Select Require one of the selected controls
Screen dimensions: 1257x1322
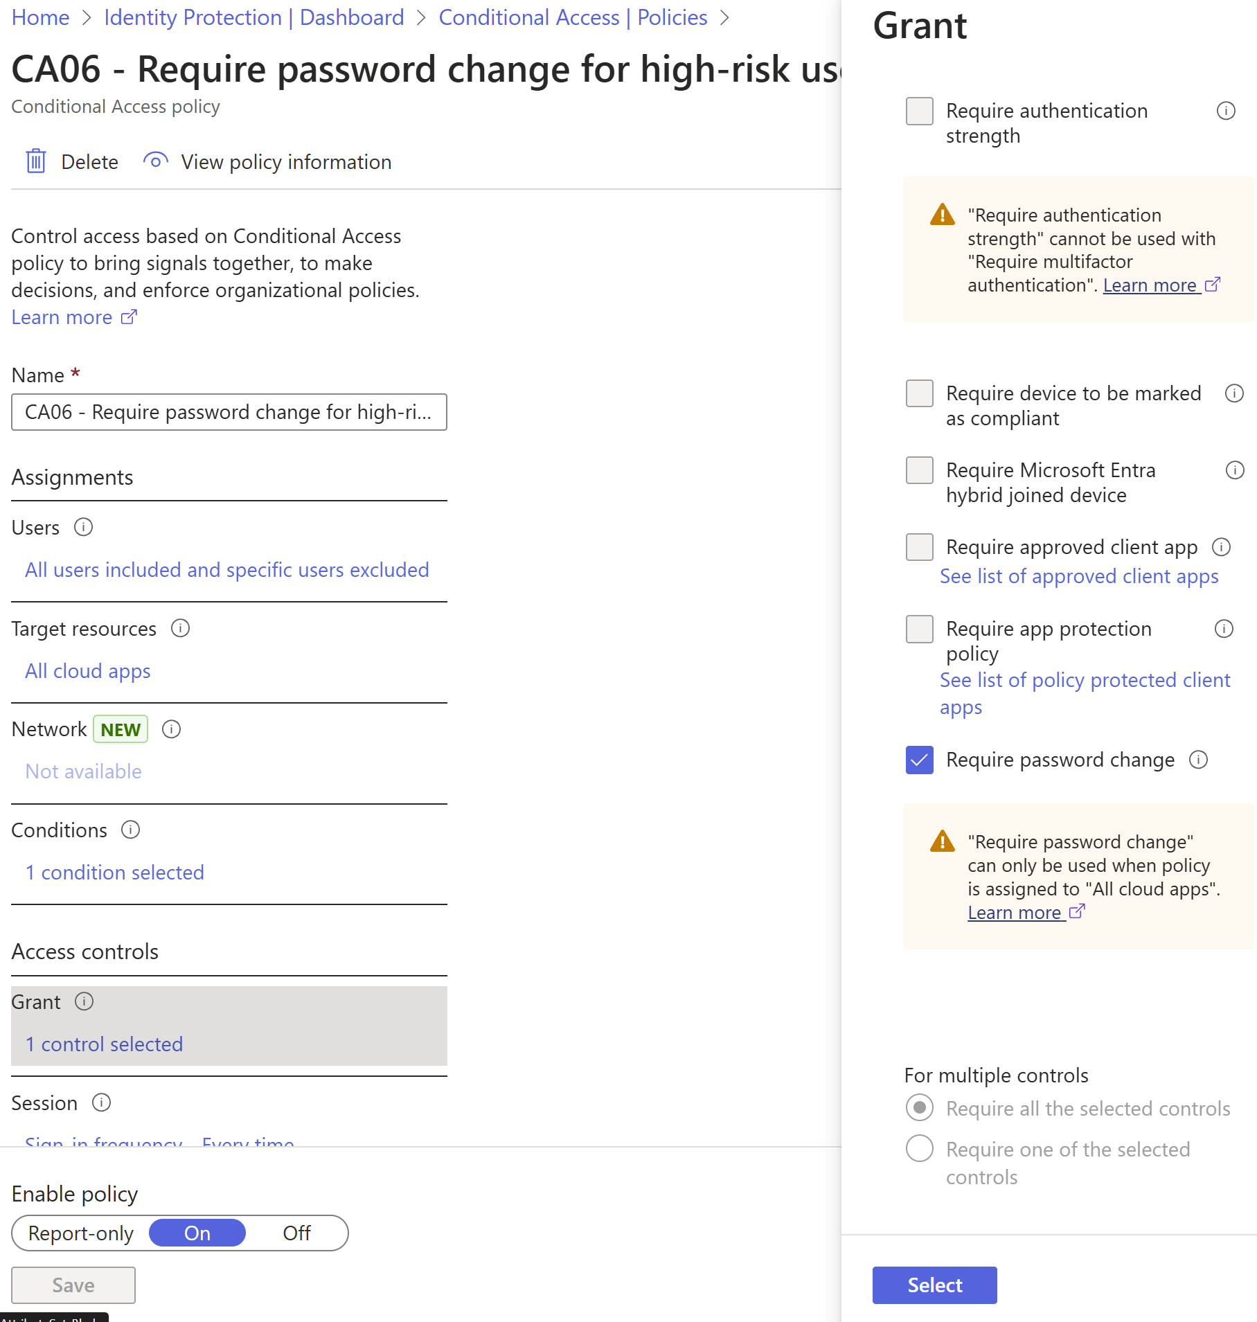pos(920,1149)
